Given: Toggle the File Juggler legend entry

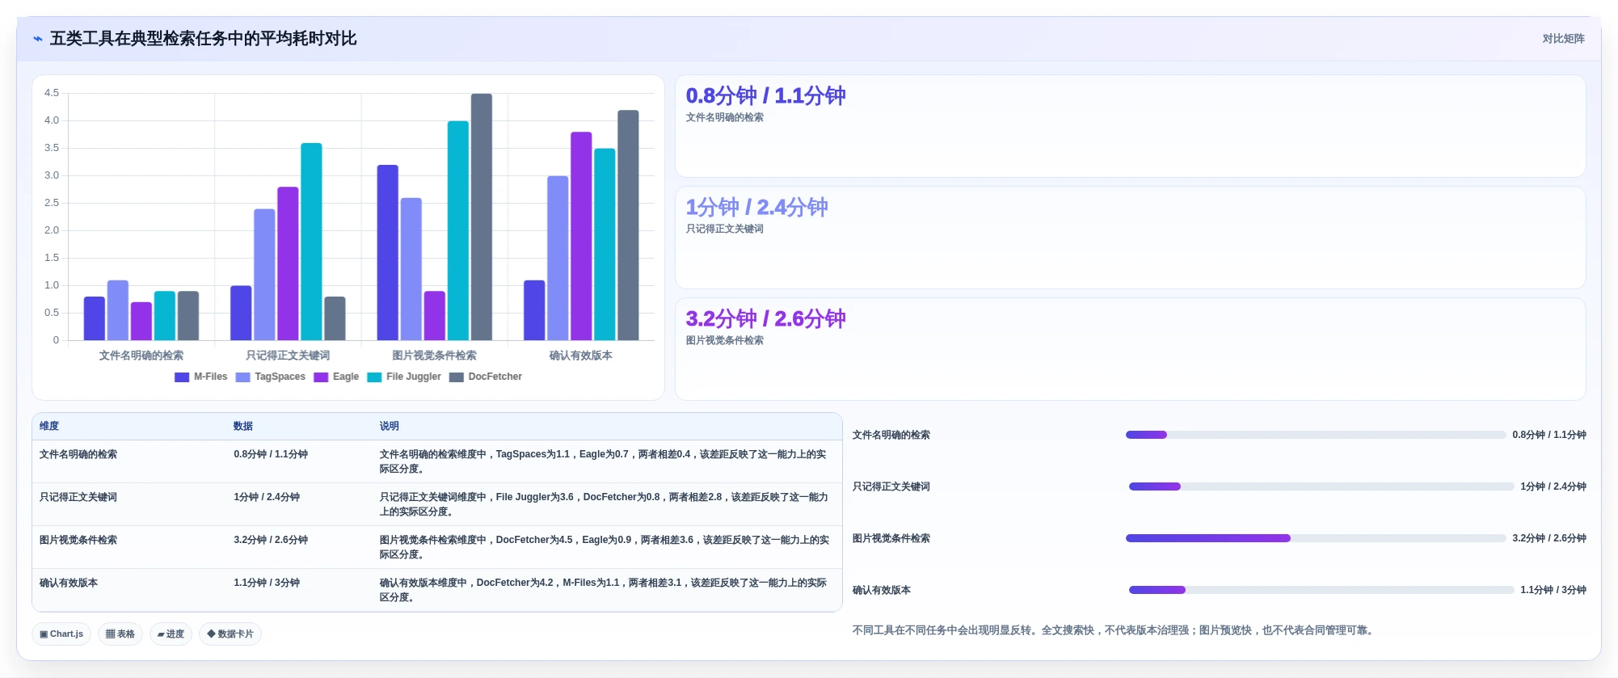Looking at the screenshot, I should coord(404,377).
